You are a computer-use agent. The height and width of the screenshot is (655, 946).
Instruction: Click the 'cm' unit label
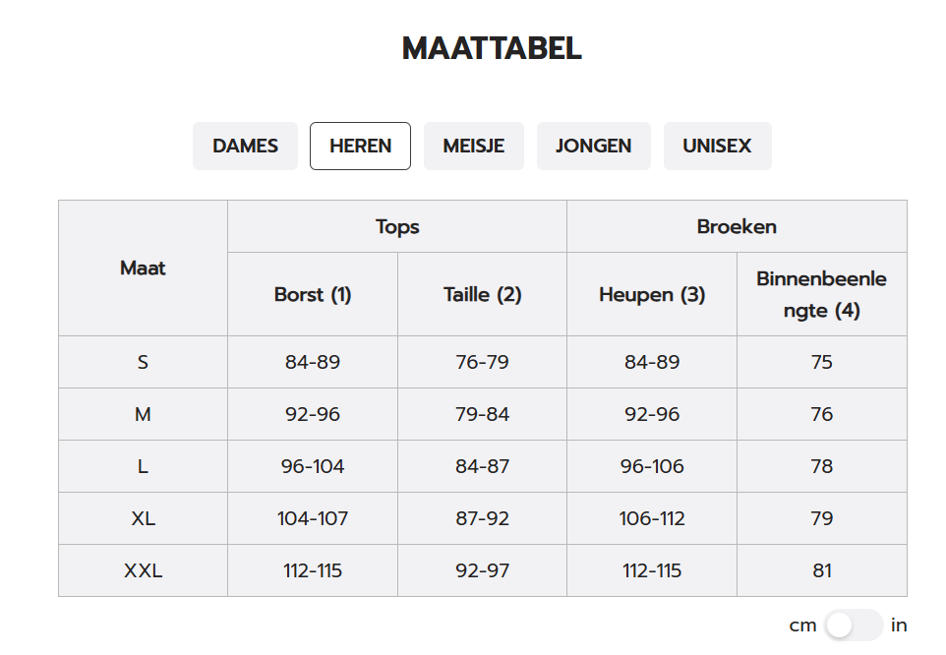(802, 626)
